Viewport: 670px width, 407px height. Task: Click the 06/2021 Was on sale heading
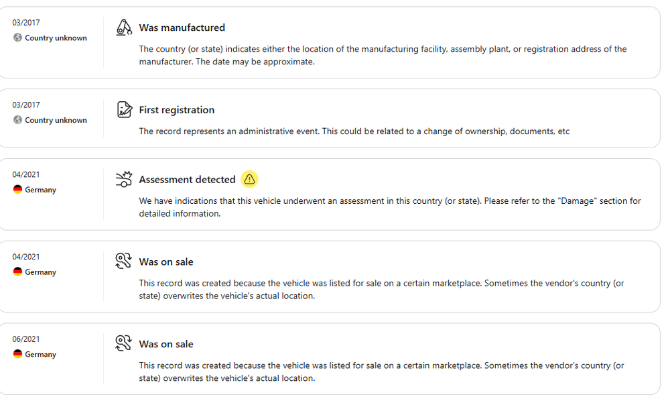[165, 344]
